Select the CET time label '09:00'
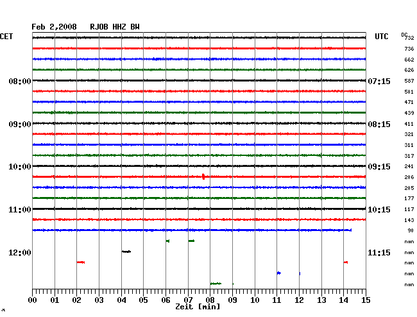This screenshot has width=417, height=317. [x=20, y=124]
